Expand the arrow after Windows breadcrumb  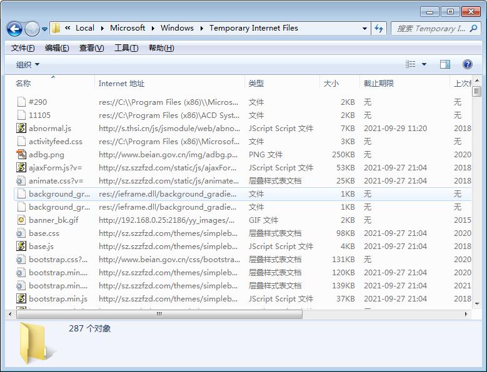tap(201, 29)
